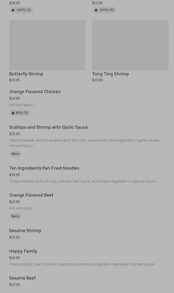Image resolution: width=174 pixels, height=293 pixels.
Task: Open Scallops and Shrimp with Garlic Sauce
Action: click(48, 127)
